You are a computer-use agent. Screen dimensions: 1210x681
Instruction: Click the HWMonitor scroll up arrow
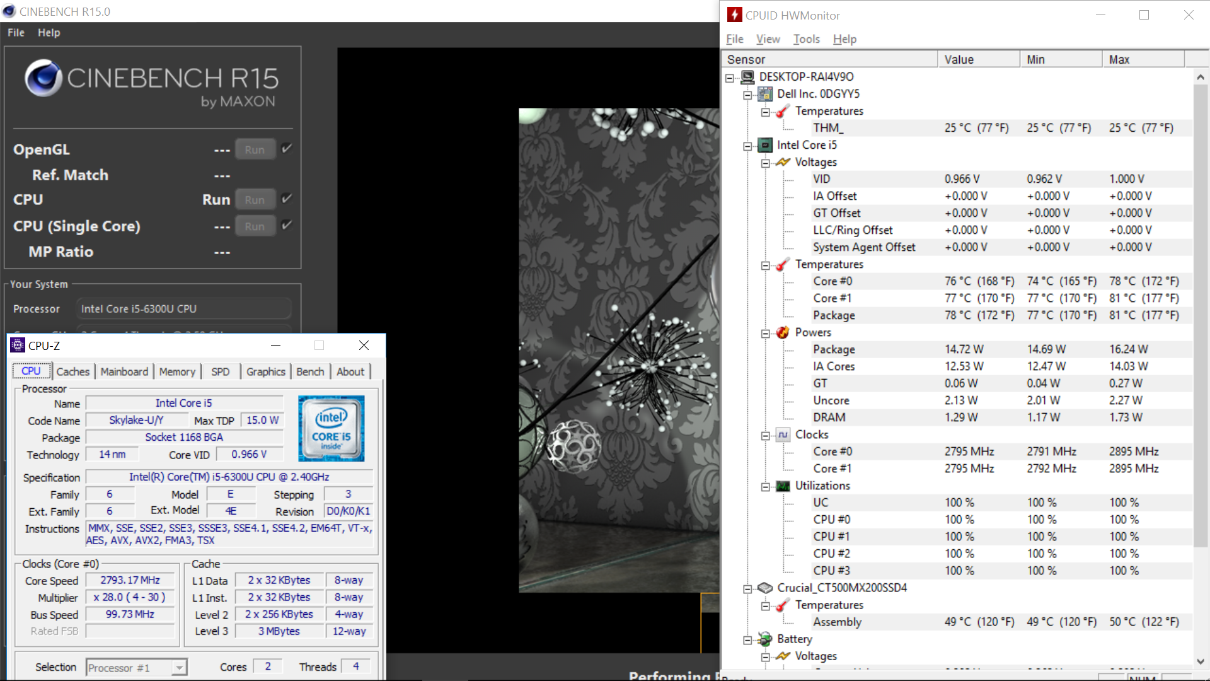tap(1200, 77)
